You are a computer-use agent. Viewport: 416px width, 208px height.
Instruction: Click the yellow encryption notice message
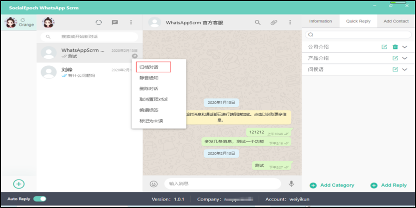(238, 117)
